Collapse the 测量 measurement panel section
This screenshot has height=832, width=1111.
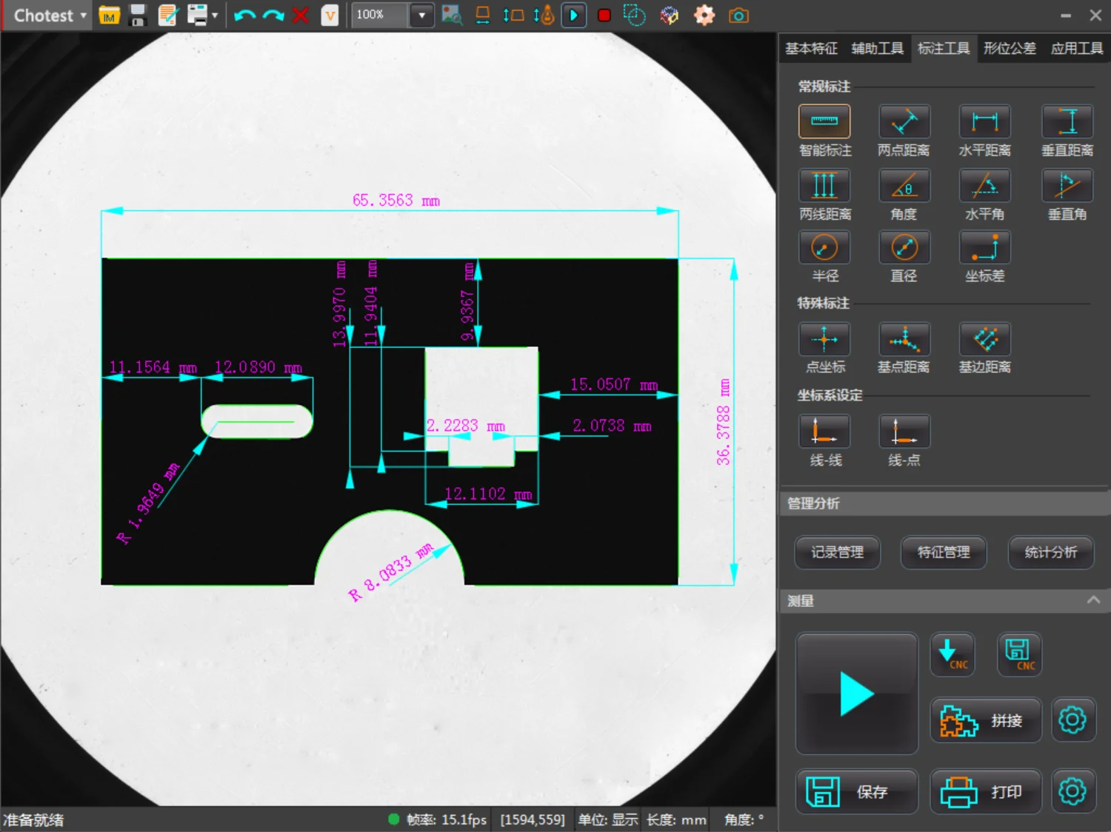[x=1093, y=600]
